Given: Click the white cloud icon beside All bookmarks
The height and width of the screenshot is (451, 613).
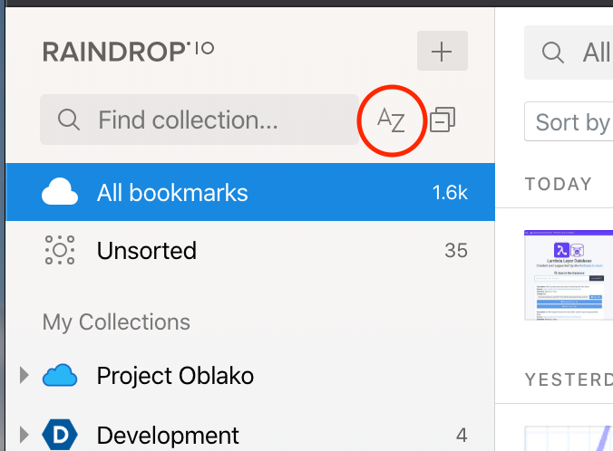Looking at the screenshot, I should tap(60, 193).
